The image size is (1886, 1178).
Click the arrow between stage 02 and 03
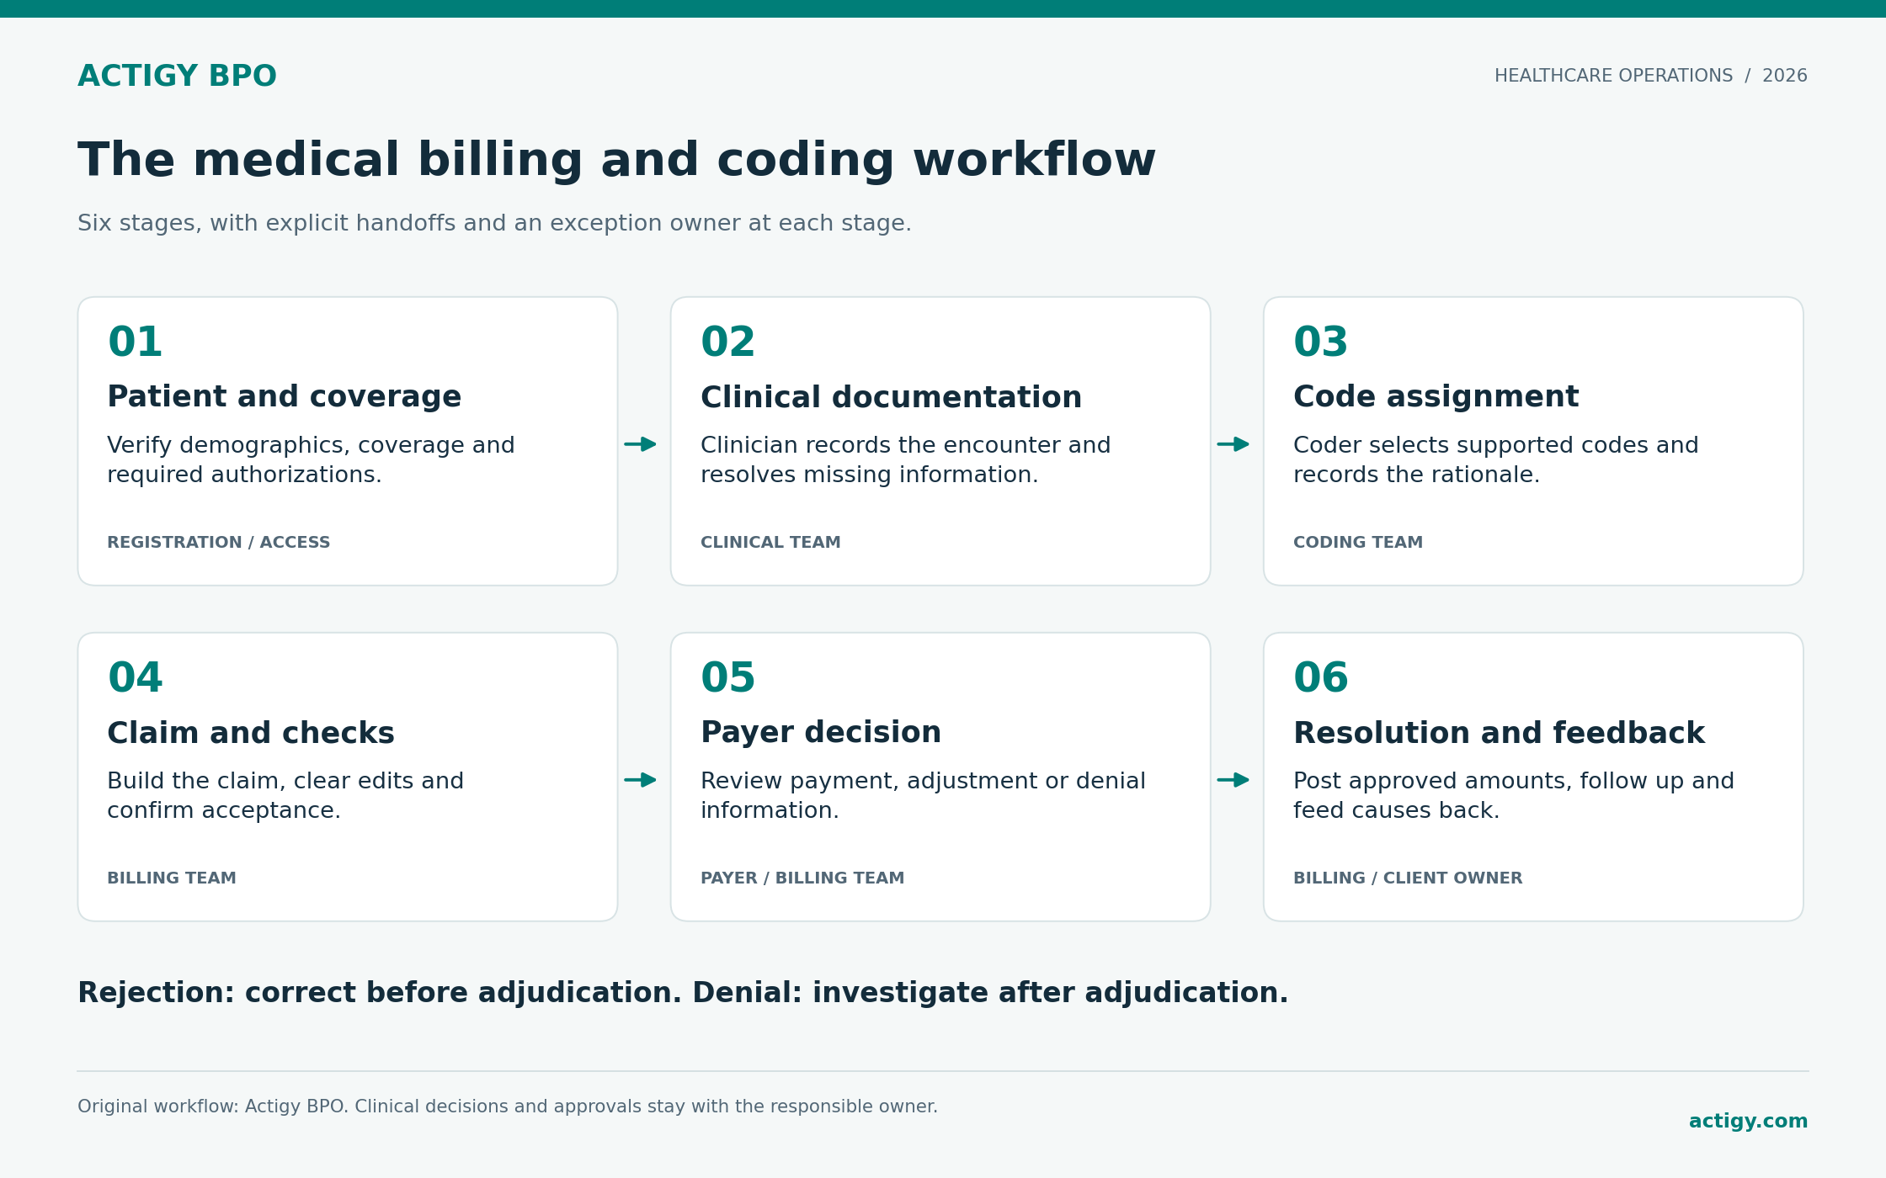pos(1233,443)
